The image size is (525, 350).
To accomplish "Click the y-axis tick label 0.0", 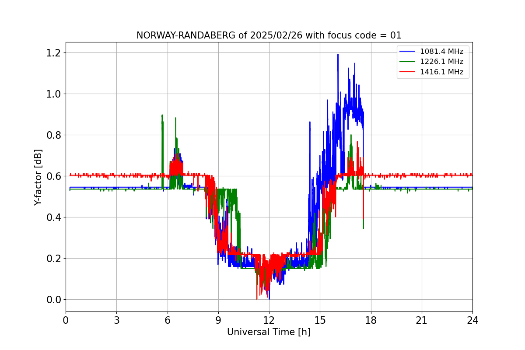I will 54,300.
